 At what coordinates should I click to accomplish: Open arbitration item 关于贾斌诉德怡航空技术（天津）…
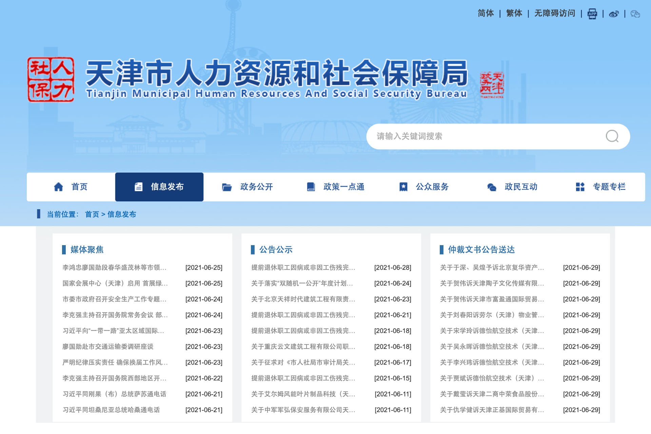coord(492,378)
